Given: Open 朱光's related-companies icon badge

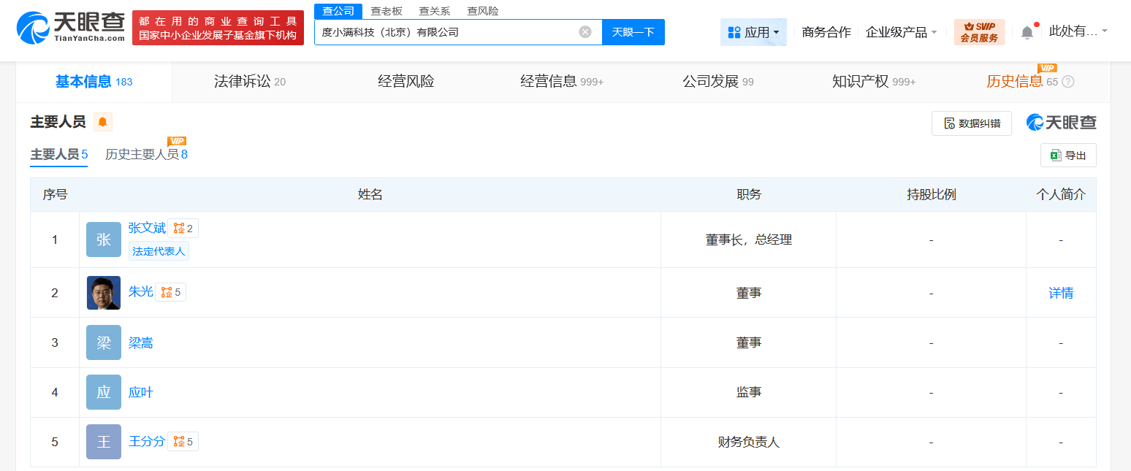Looking at the screenshot, I should point(171,292).
